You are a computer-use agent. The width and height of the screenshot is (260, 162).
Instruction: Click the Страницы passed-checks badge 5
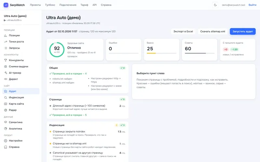pyautogui.click(x=123, y=99)
